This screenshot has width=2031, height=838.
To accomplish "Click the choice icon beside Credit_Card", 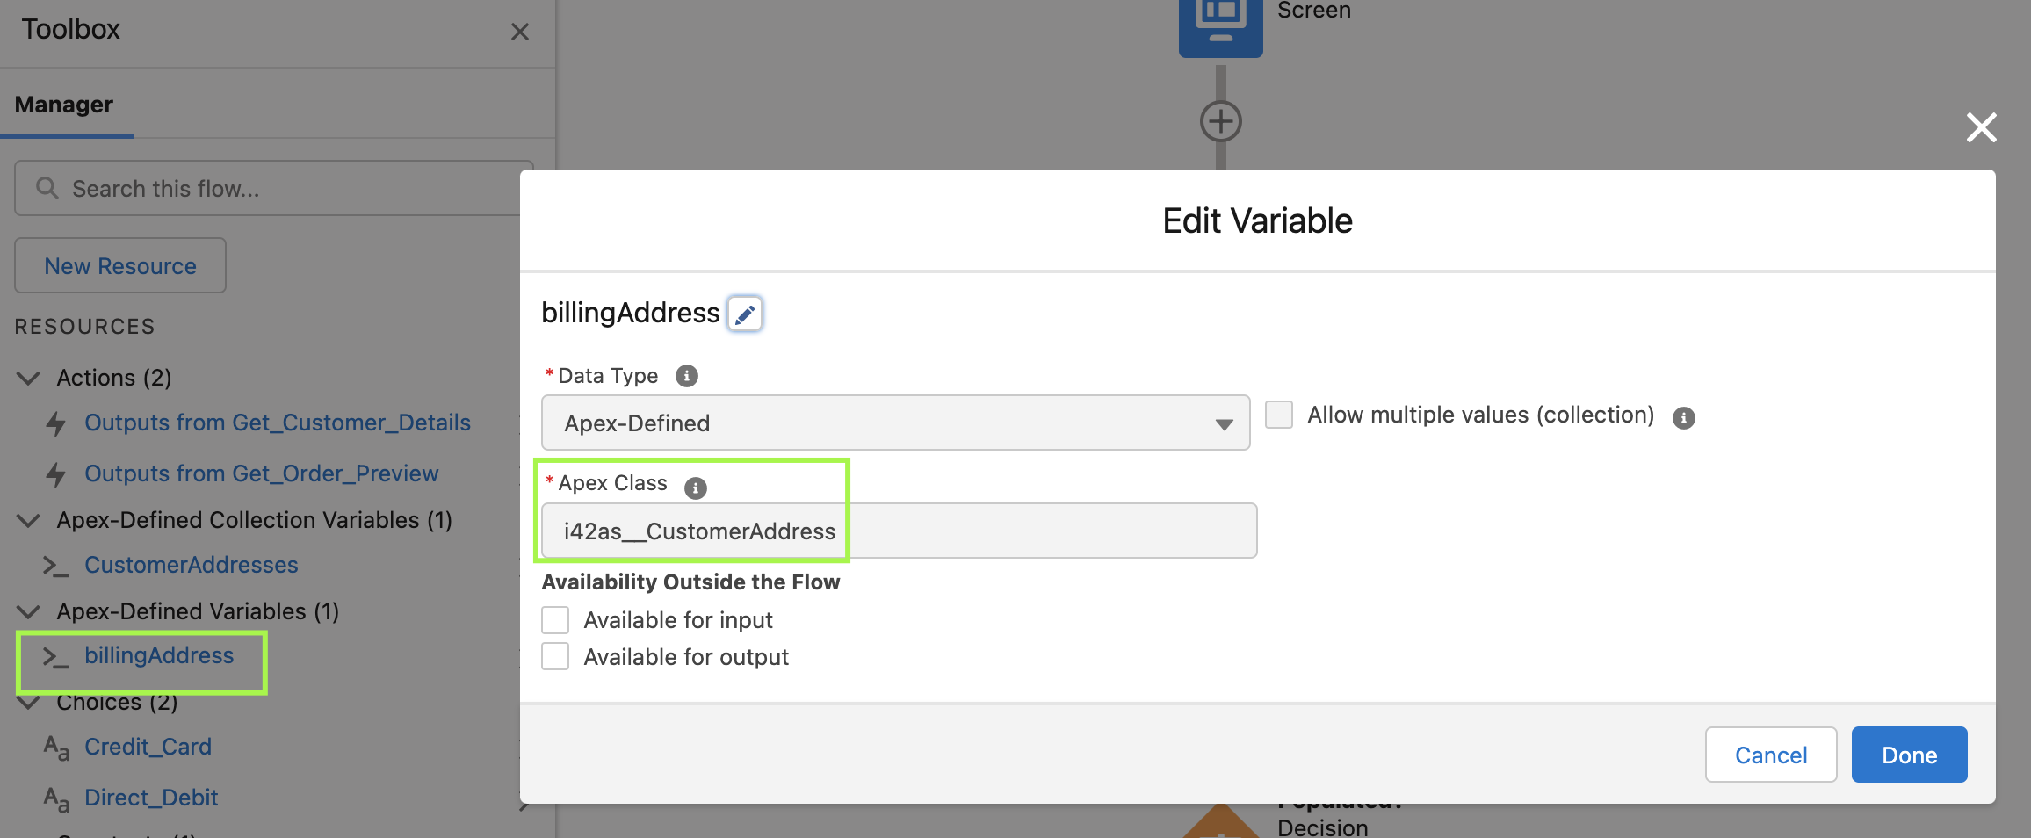I will point(56,748).
